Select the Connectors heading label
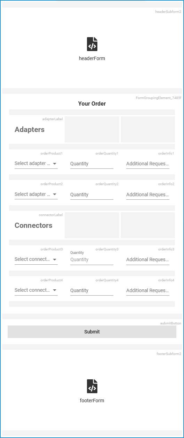The height and width of the screenshot is (438, 184). click(33, 225)
